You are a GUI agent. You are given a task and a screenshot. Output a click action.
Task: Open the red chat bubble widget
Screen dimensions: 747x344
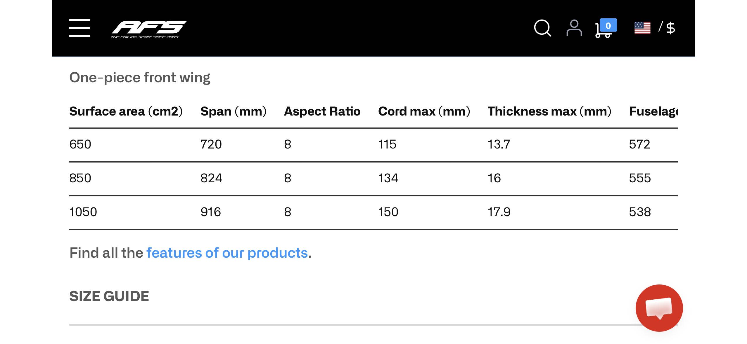pyautogui.click(x=659, y=308)
